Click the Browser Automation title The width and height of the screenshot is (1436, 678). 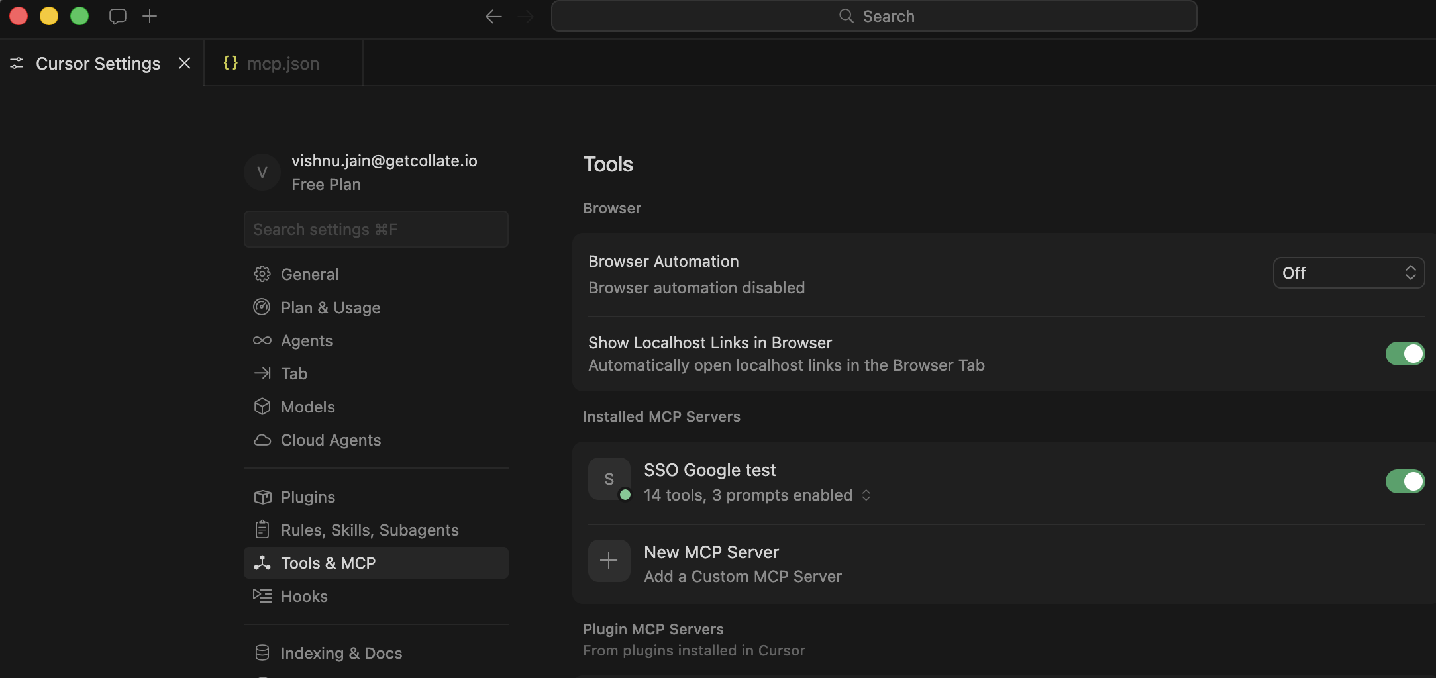pos(663,262)
